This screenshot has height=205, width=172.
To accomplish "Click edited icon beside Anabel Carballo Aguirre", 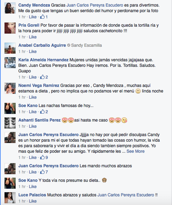I will click(69, 45).
